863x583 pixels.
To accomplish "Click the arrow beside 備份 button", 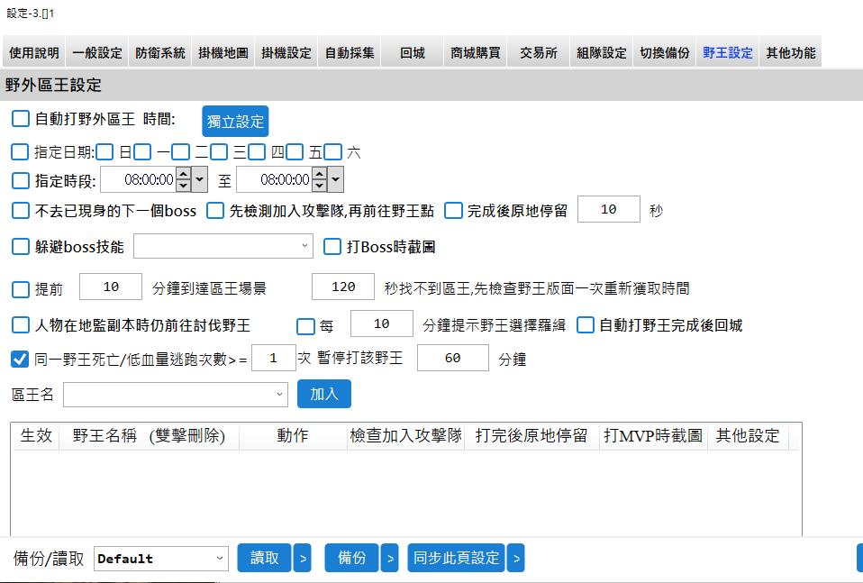I will 389,559.
